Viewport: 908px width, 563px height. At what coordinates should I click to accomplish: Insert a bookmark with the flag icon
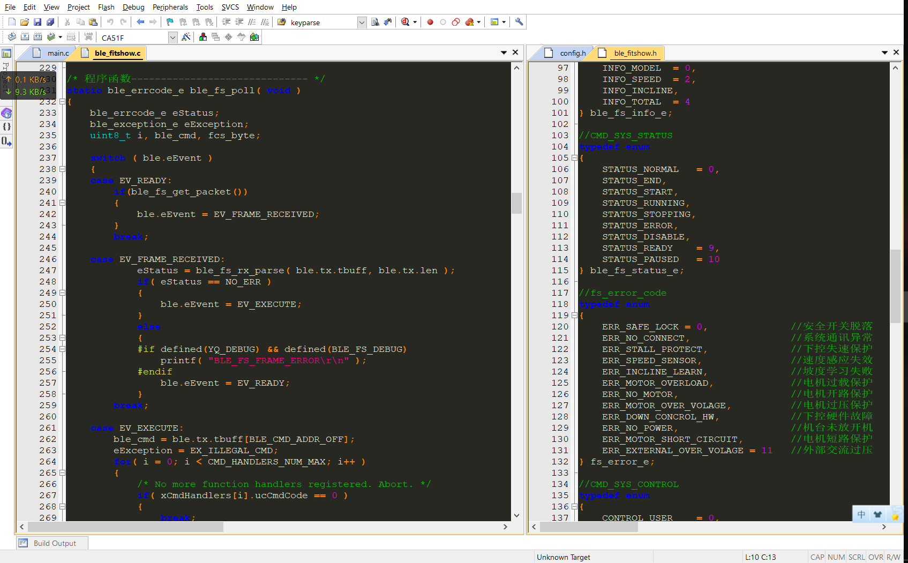coord(170,22)
